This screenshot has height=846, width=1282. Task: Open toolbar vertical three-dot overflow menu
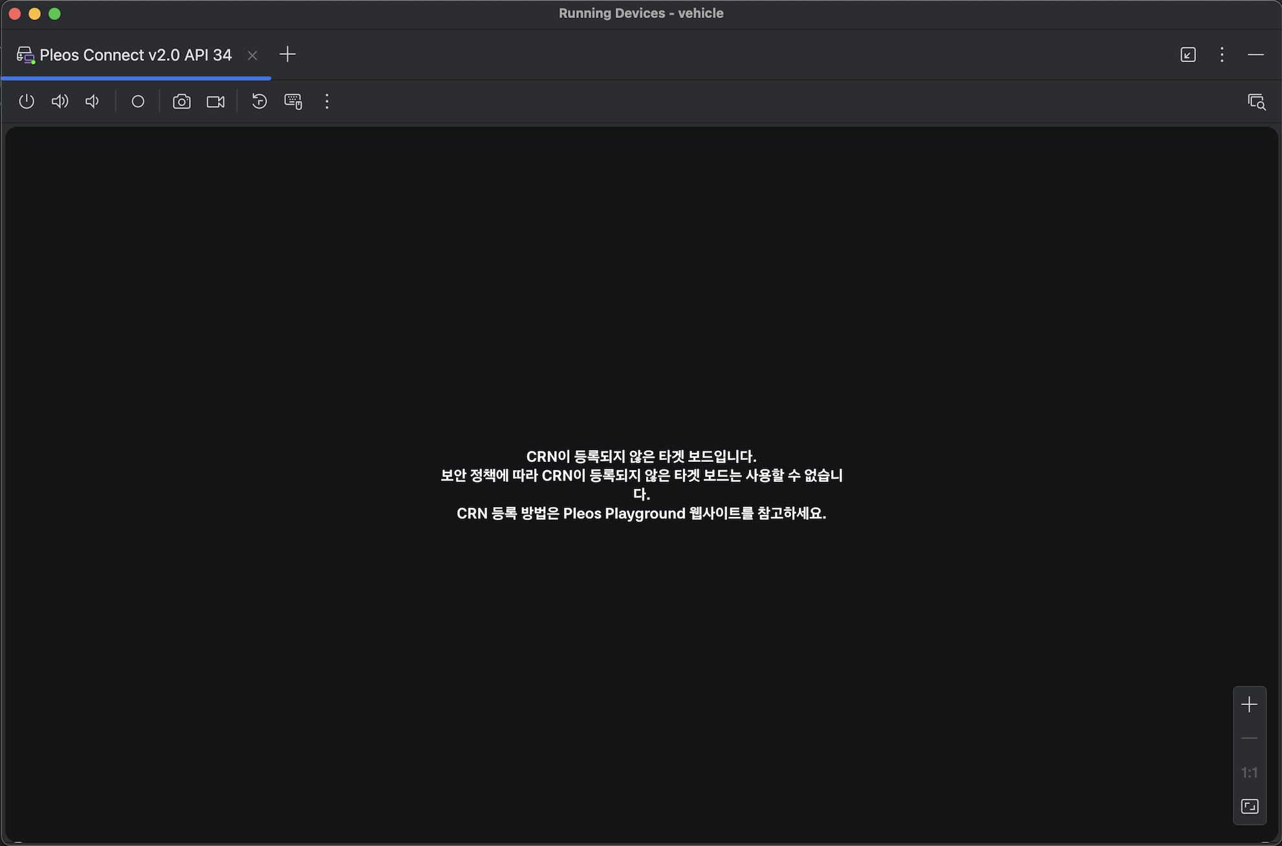point(327,102)
